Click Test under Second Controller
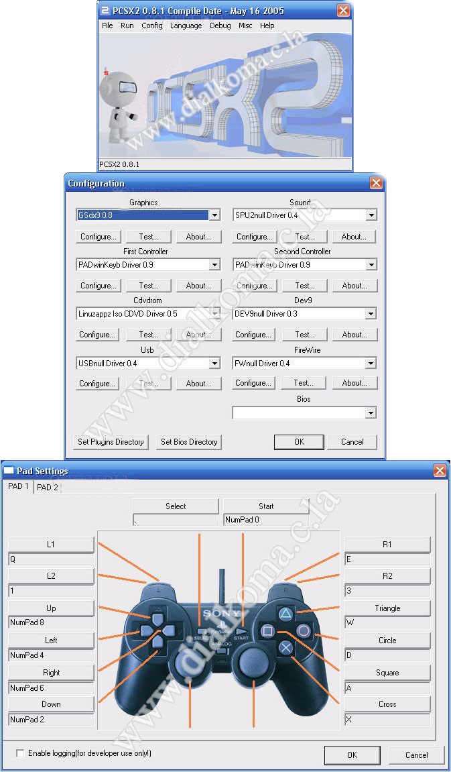The height and width of the screenshot is (772, 451). (304, 286)
